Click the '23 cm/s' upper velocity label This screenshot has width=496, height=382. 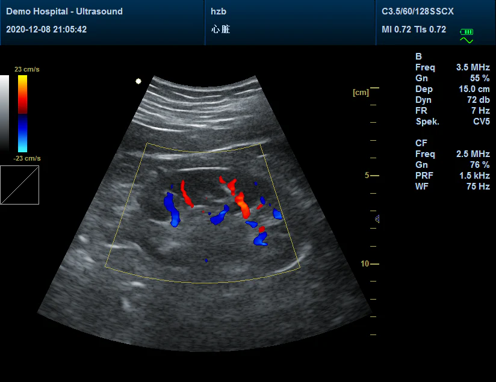[27, 69]
